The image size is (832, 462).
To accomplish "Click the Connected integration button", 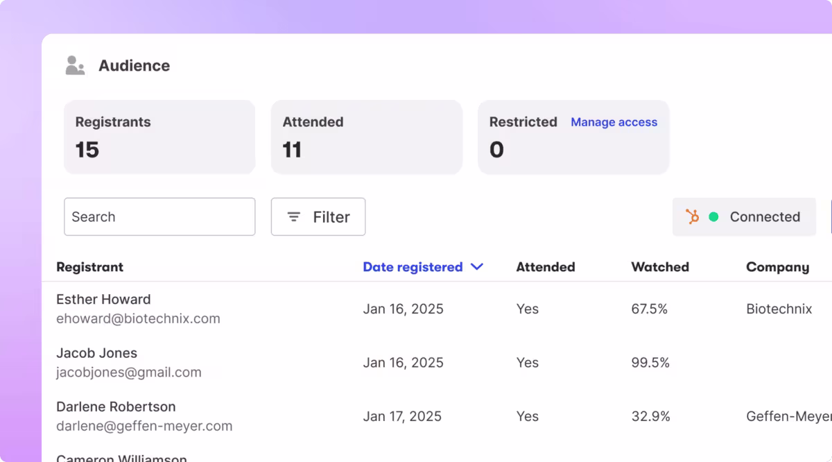I will pos(744,217).
